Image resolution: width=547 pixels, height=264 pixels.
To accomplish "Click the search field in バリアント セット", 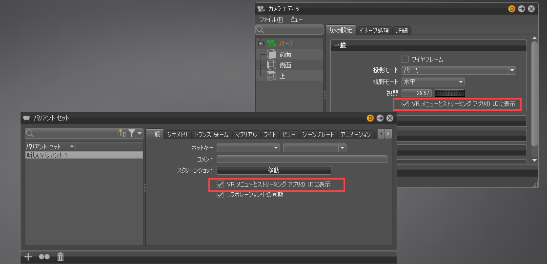I will pos(72,134).
